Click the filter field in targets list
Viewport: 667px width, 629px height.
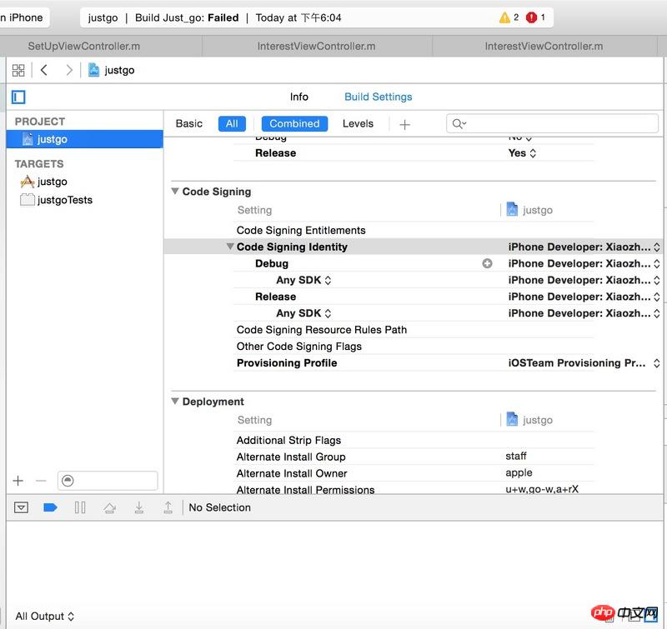[108, 481]
